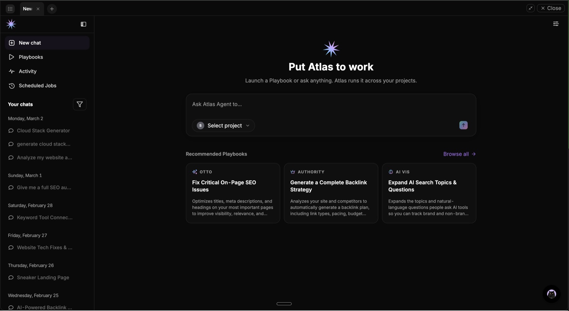The width and height of the screenshot is (569, 311).
Task: Filter your chats with funnel icon
Action: [80, 104]
